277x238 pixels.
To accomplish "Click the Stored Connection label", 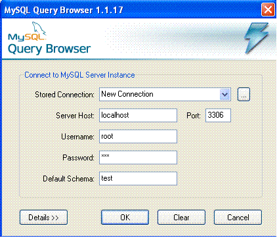I will pos(64,95).
